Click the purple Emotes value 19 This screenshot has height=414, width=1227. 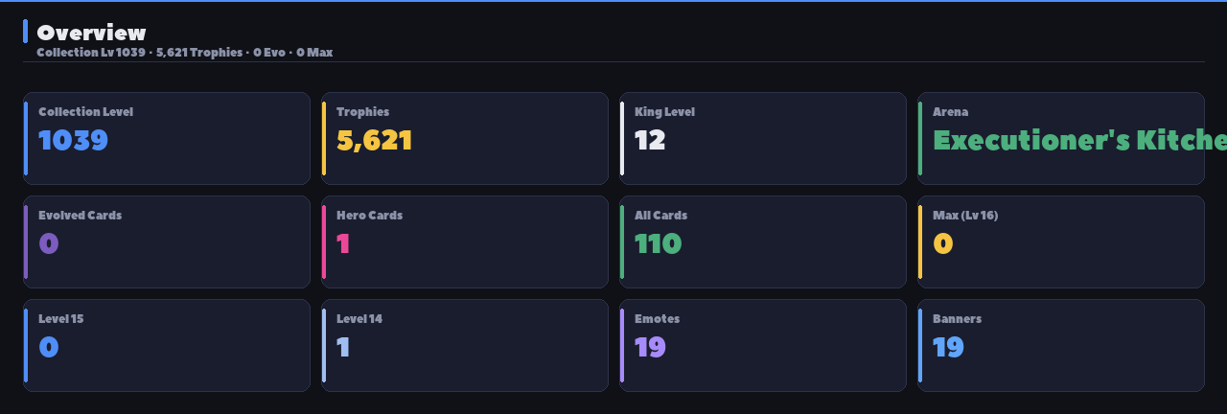(650, 347)
